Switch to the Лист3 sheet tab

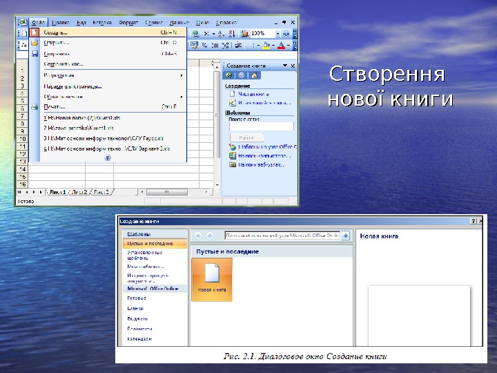(101, 192)
